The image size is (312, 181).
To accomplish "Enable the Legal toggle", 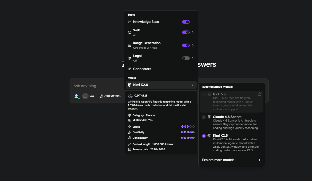I will click(186, 58).
